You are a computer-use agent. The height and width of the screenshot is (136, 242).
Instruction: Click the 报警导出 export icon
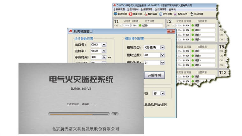point(175,14)
